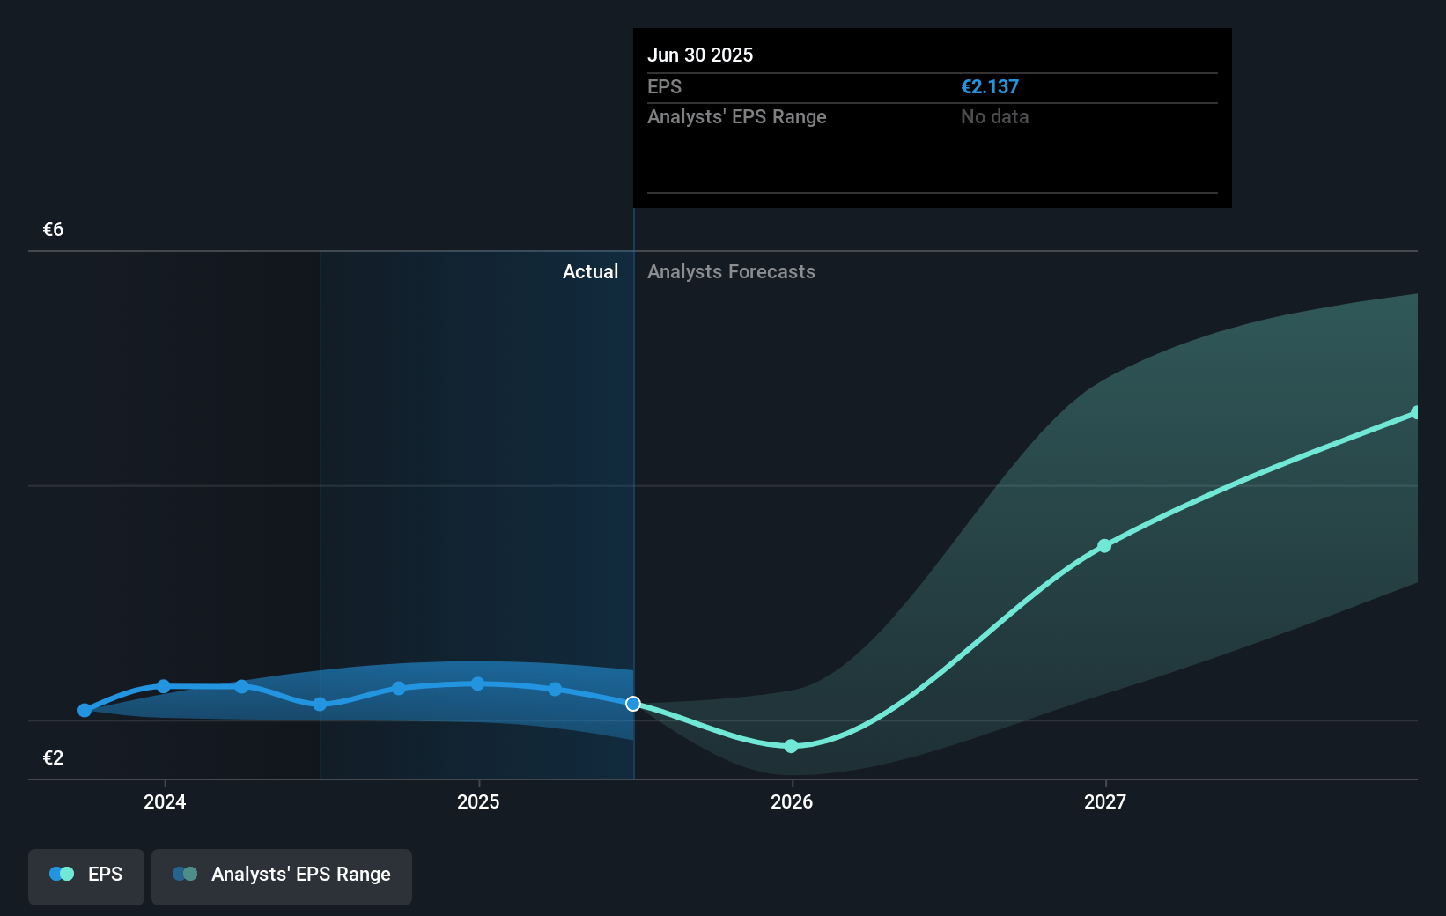Click the EPS data point above the 2024 label
The width and height of the screenshot is (1446, 916).
164,686
